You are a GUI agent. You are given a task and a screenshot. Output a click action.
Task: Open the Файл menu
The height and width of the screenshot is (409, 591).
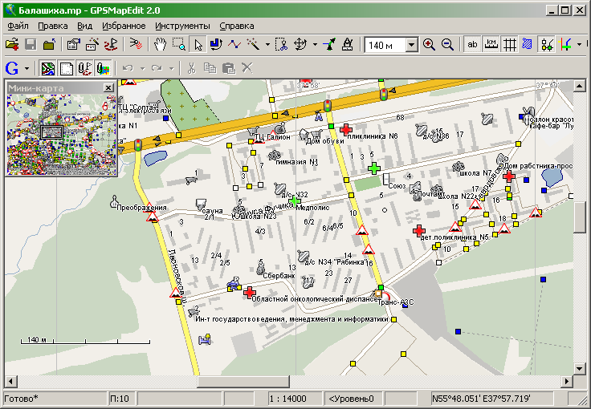[18, 26]
